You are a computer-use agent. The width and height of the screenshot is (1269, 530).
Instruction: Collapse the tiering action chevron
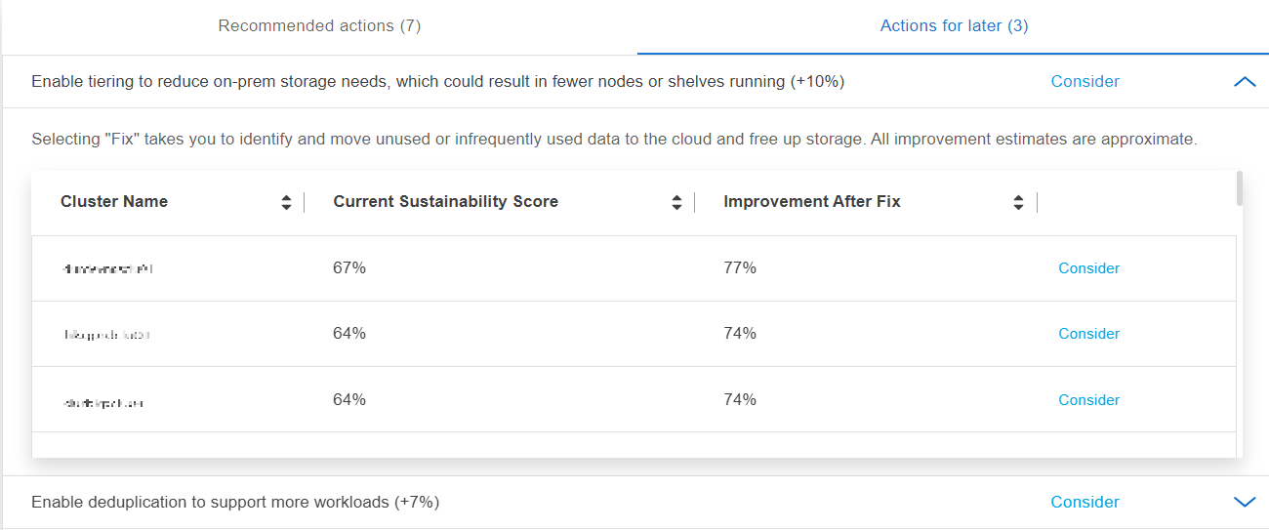pyautogui.click(x=1245, y=82)
